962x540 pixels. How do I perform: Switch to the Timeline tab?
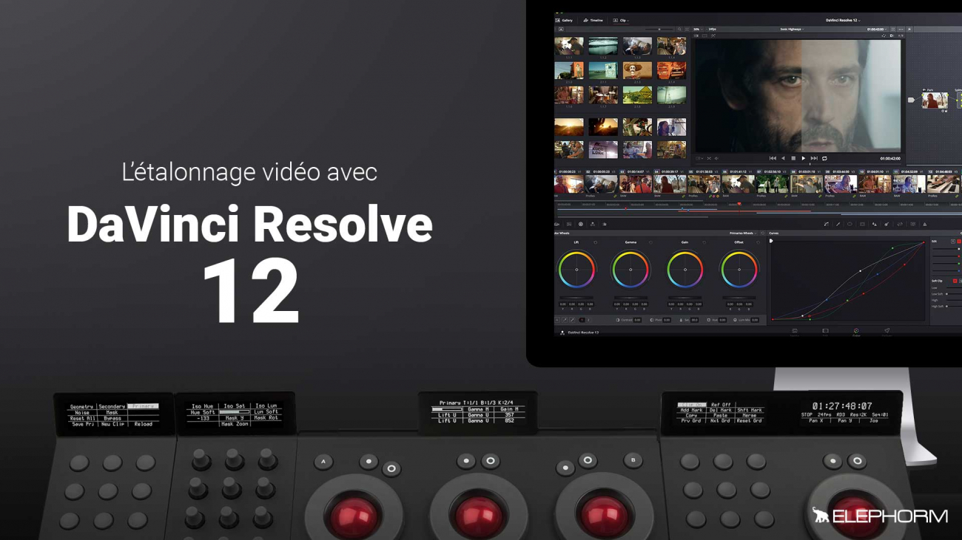pyautogui.click(x=593, y=21)
